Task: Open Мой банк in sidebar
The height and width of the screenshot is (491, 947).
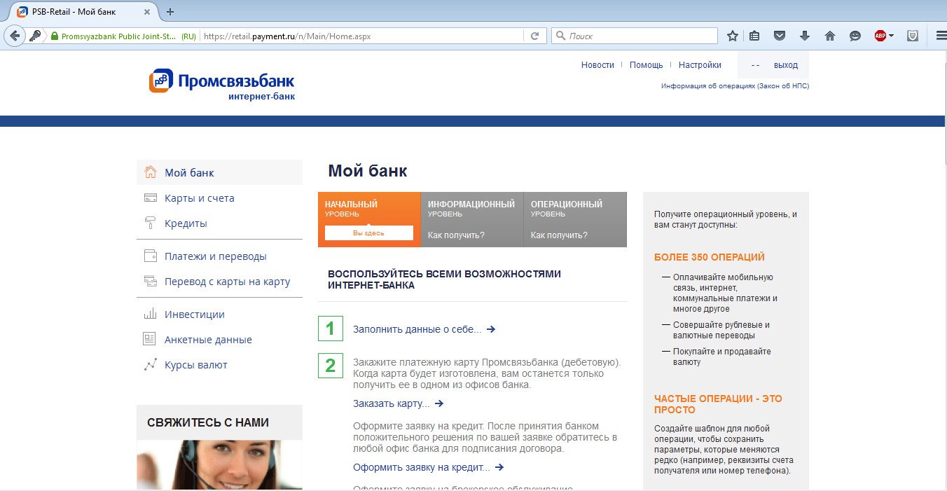Action: (x=189, y=173)
